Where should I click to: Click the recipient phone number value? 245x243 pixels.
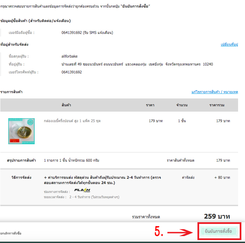click(72, 72)
